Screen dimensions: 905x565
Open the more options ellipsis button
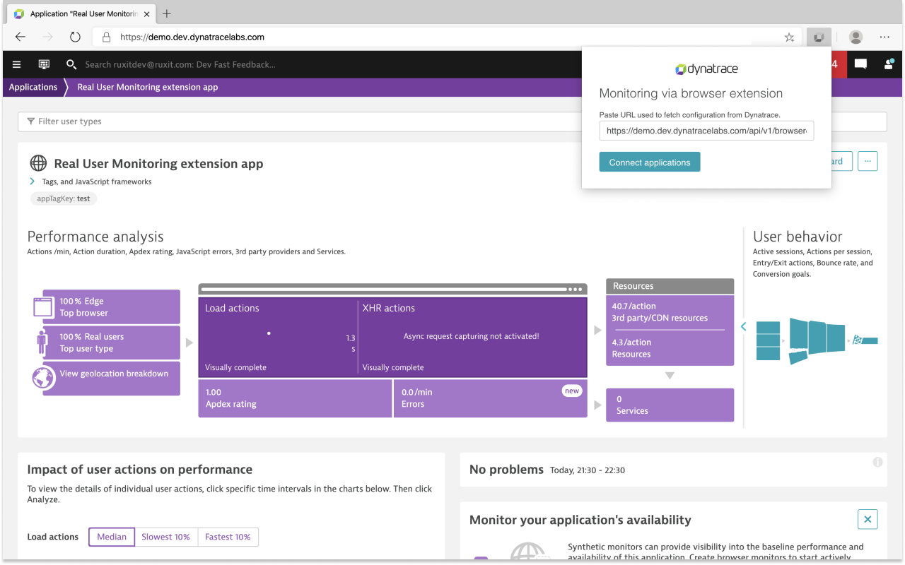point(868,161)
